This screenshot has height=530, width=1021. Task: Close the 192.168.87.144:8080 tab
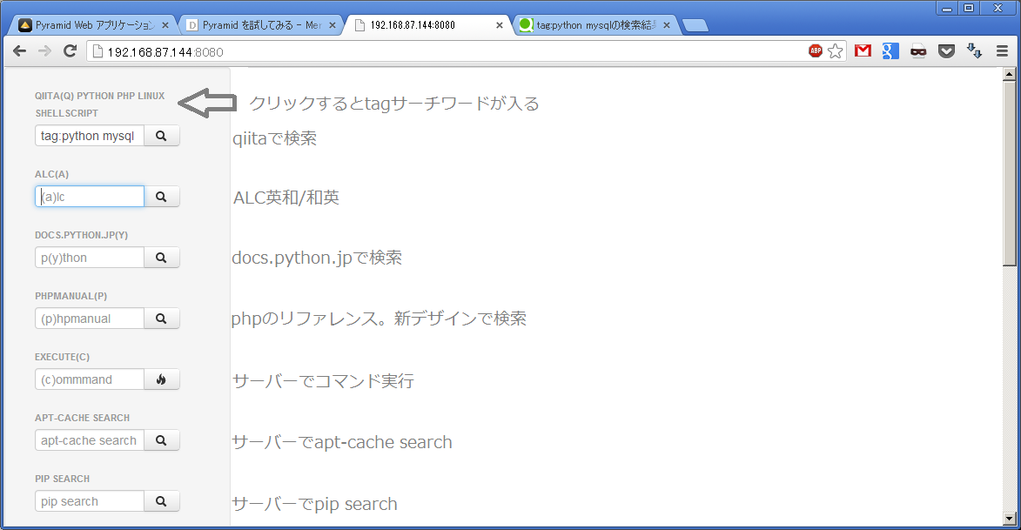click(x=500, y=25)
